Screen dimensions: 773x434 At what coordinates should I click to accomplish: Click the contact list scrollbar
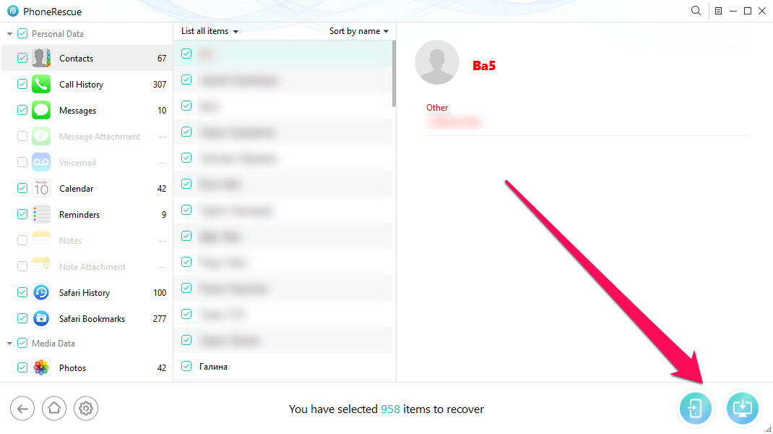(394, 74)
